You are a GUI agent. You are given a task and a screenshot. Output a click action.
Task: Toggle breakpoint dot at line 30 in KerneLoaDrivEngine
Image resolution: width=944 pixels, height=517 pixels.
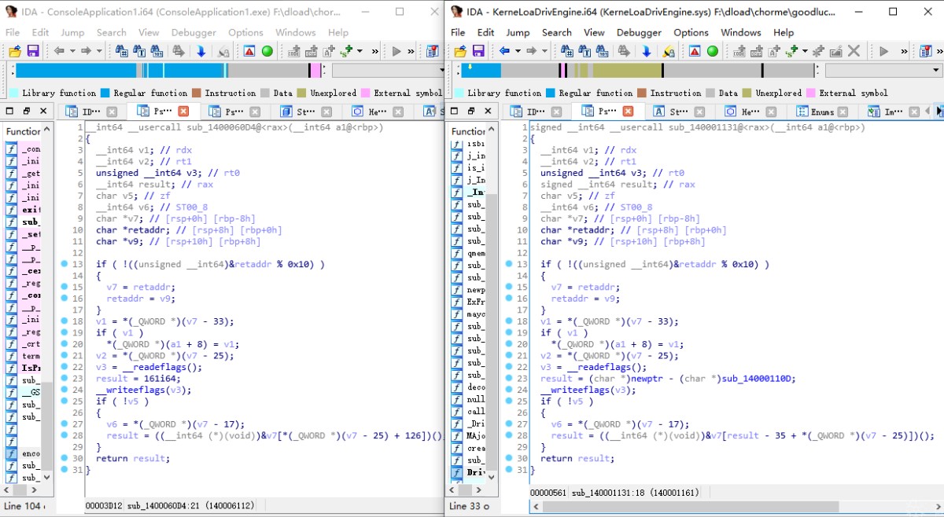point(509,457)
